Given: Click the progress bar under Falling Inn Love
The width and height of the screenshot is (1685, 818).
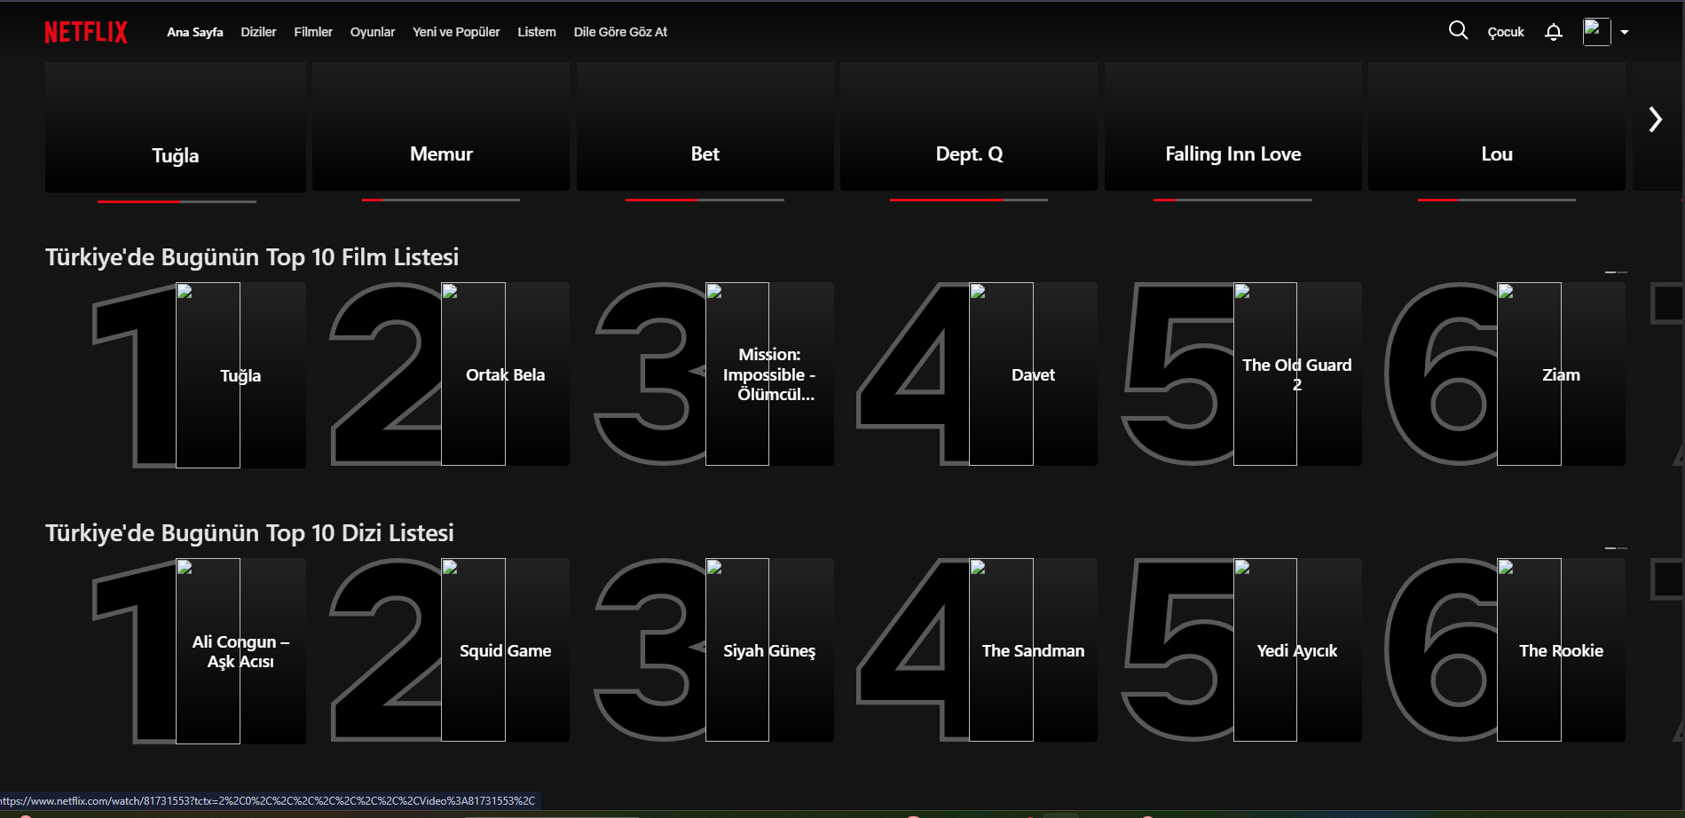Looking at the screenshot, I should [1233, 201].
